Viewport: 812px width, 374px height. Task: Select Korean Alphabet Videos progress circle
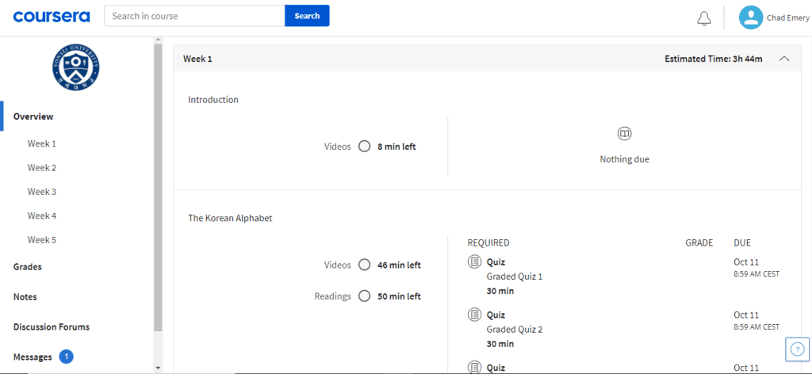[365, 265]
